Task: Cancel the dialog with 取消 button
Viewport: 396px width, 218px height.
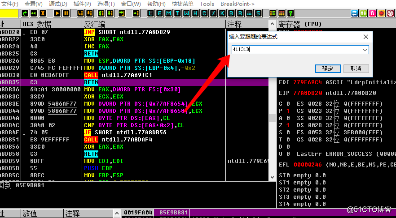Action: (x=356, y=69)
